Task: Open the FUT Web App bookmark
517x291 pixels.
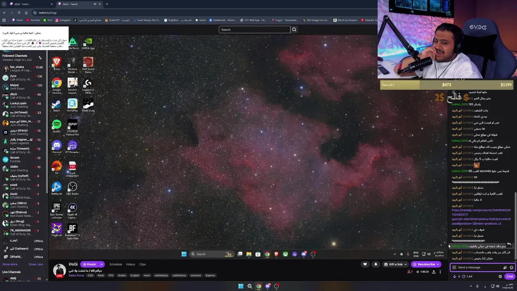Action: [x=253, y=20]
